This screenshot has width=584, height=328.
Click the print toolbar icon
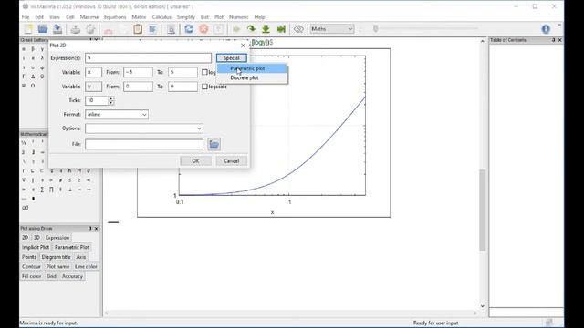click(76, 29)
